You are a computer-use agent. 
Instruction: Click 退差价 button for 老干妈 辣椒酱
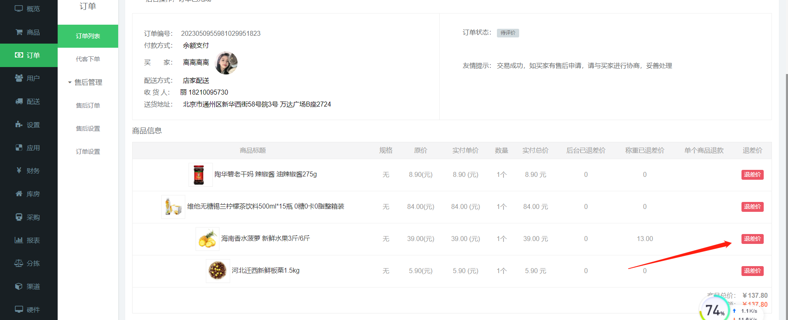752,175
